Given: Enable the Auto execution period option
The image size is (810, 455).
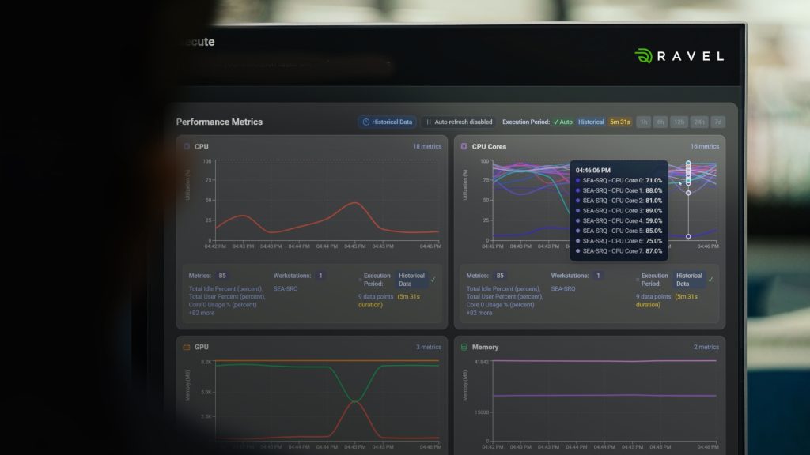Looking at the screenshot, I should pos(562,122).
